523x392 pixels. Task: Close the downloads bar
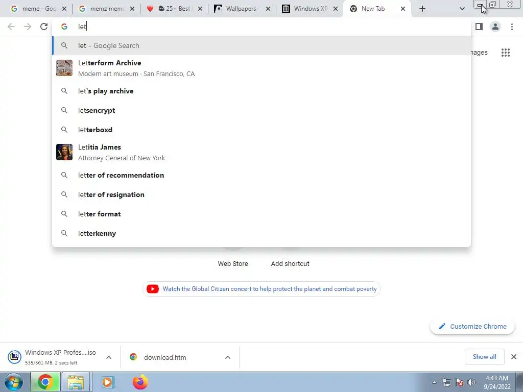click(x=514, y=357)
